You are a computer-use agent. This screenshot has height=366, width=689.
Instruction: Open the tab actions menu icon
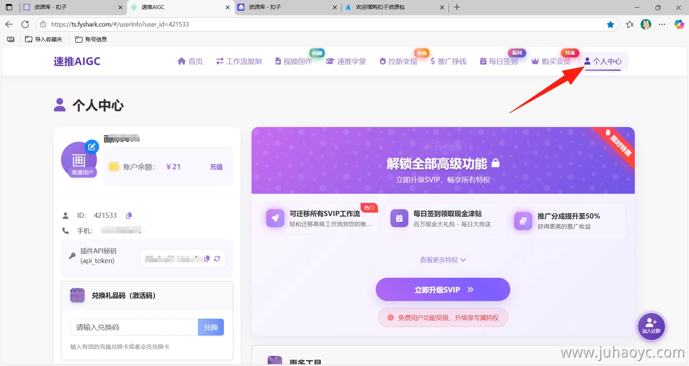click(x=9, y=8)
